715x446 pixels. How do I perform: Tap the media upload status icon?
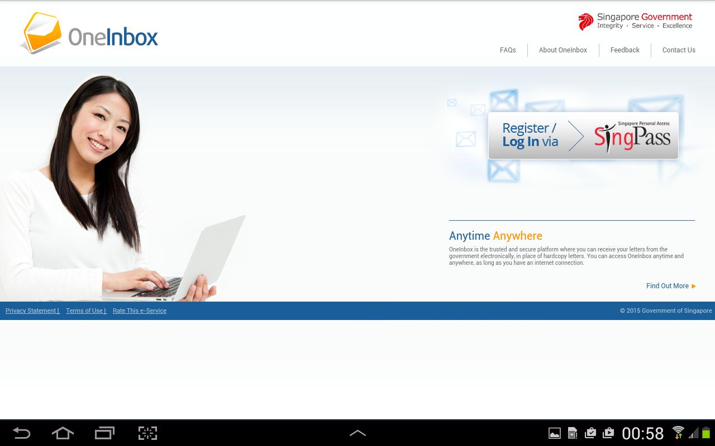pyautogui.click(x=608, y=433)
